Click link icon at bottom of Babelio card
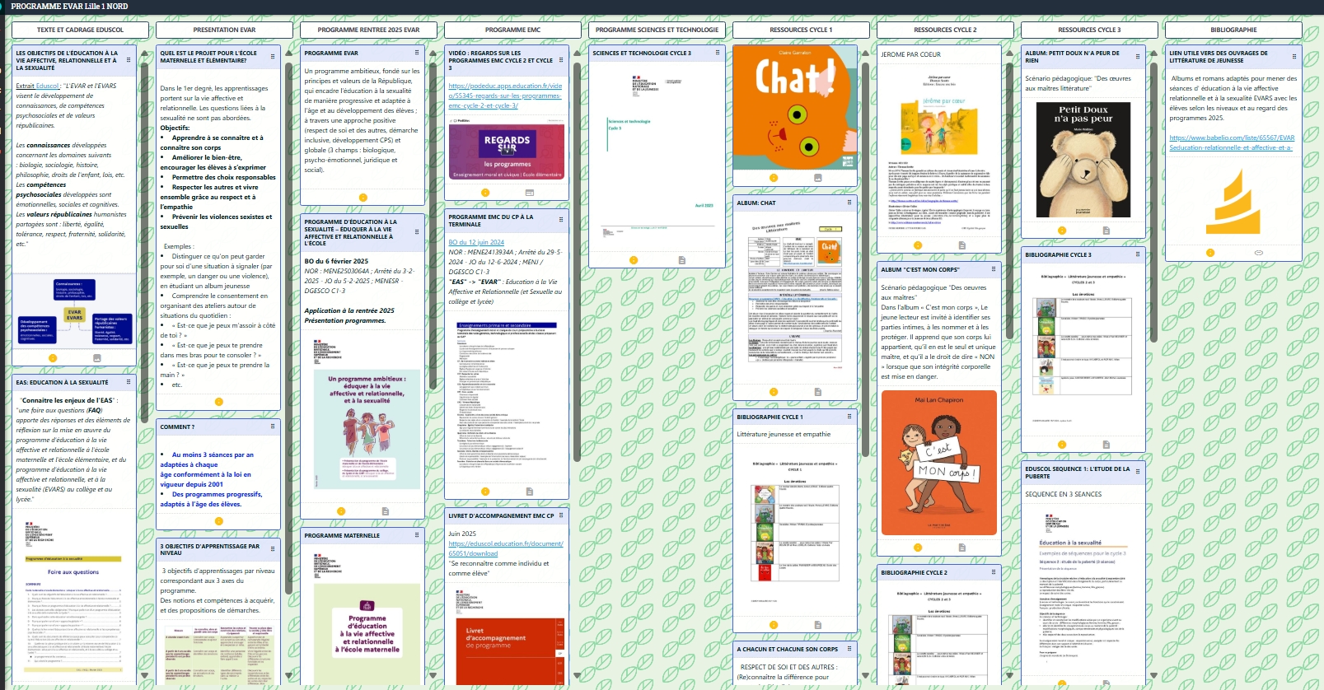Viewport: 1324px width, 690px height. [1258, 253]
